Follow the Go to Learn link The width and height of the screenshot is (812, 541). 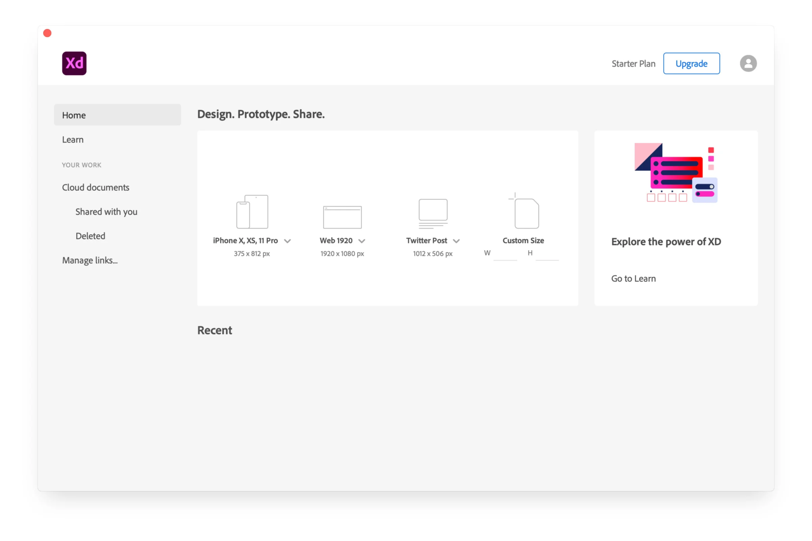633,278
